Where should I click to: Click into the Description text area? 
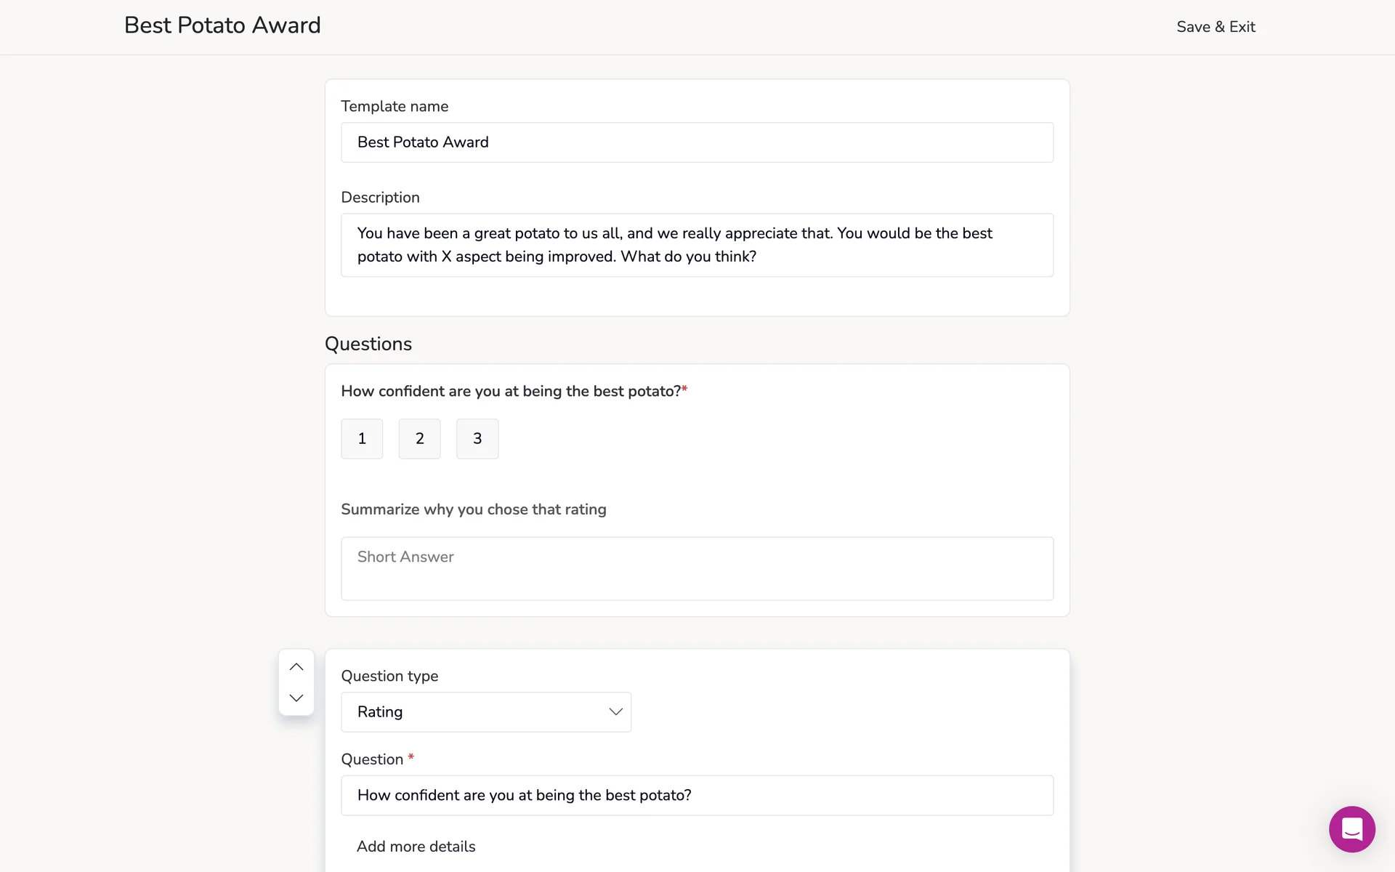[x=697, y=245]
